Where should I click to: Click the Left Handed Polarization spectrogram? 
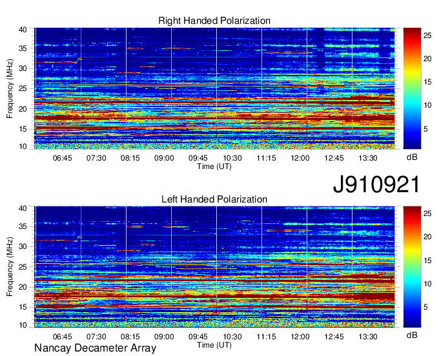214,267
